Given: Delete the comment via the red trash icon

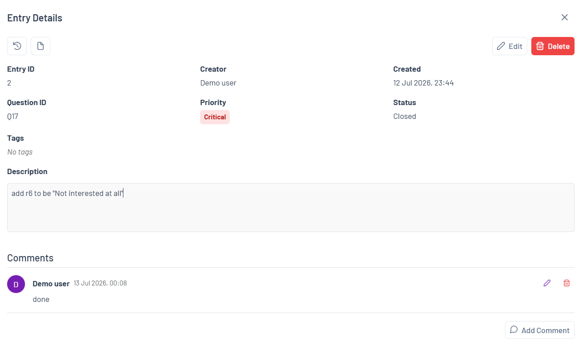Looking at the screenshot, I should [567, 283].
